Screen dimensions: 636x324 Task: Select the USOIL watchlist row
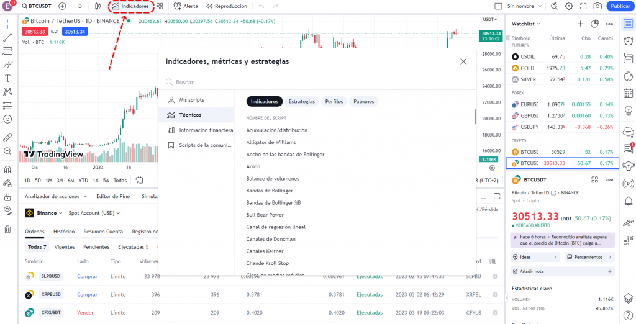click(562, 56)
